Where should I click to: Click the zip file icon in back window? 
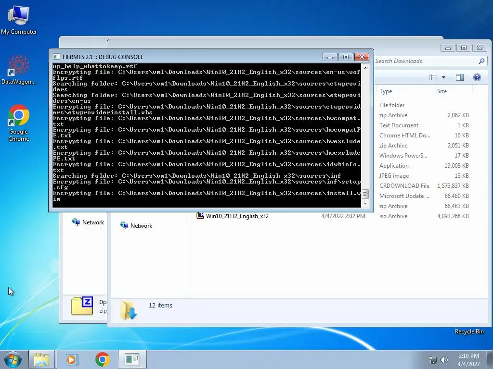click(x=82, y=306)
